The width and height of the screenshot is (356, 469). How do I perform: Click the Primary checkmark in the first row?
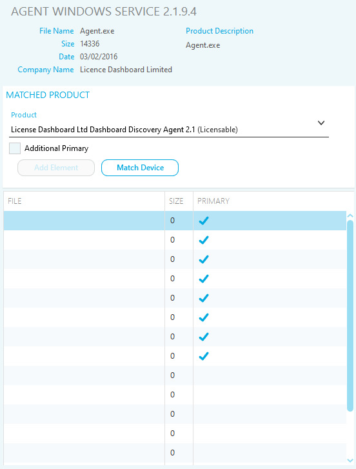tap(204, 221)
